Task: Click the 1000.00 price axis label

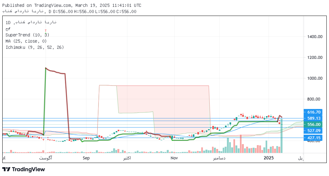Action: click(x=315, y=78)
